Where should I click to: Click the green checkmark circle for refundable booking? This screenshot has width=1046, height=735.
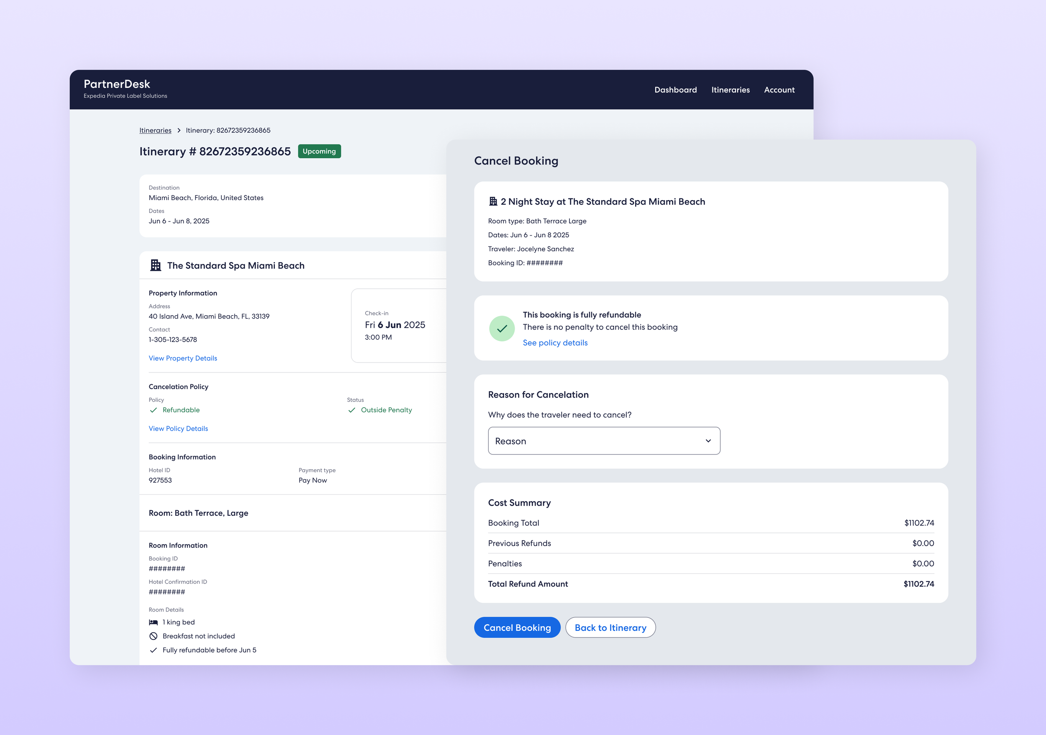tap(502, 328)
